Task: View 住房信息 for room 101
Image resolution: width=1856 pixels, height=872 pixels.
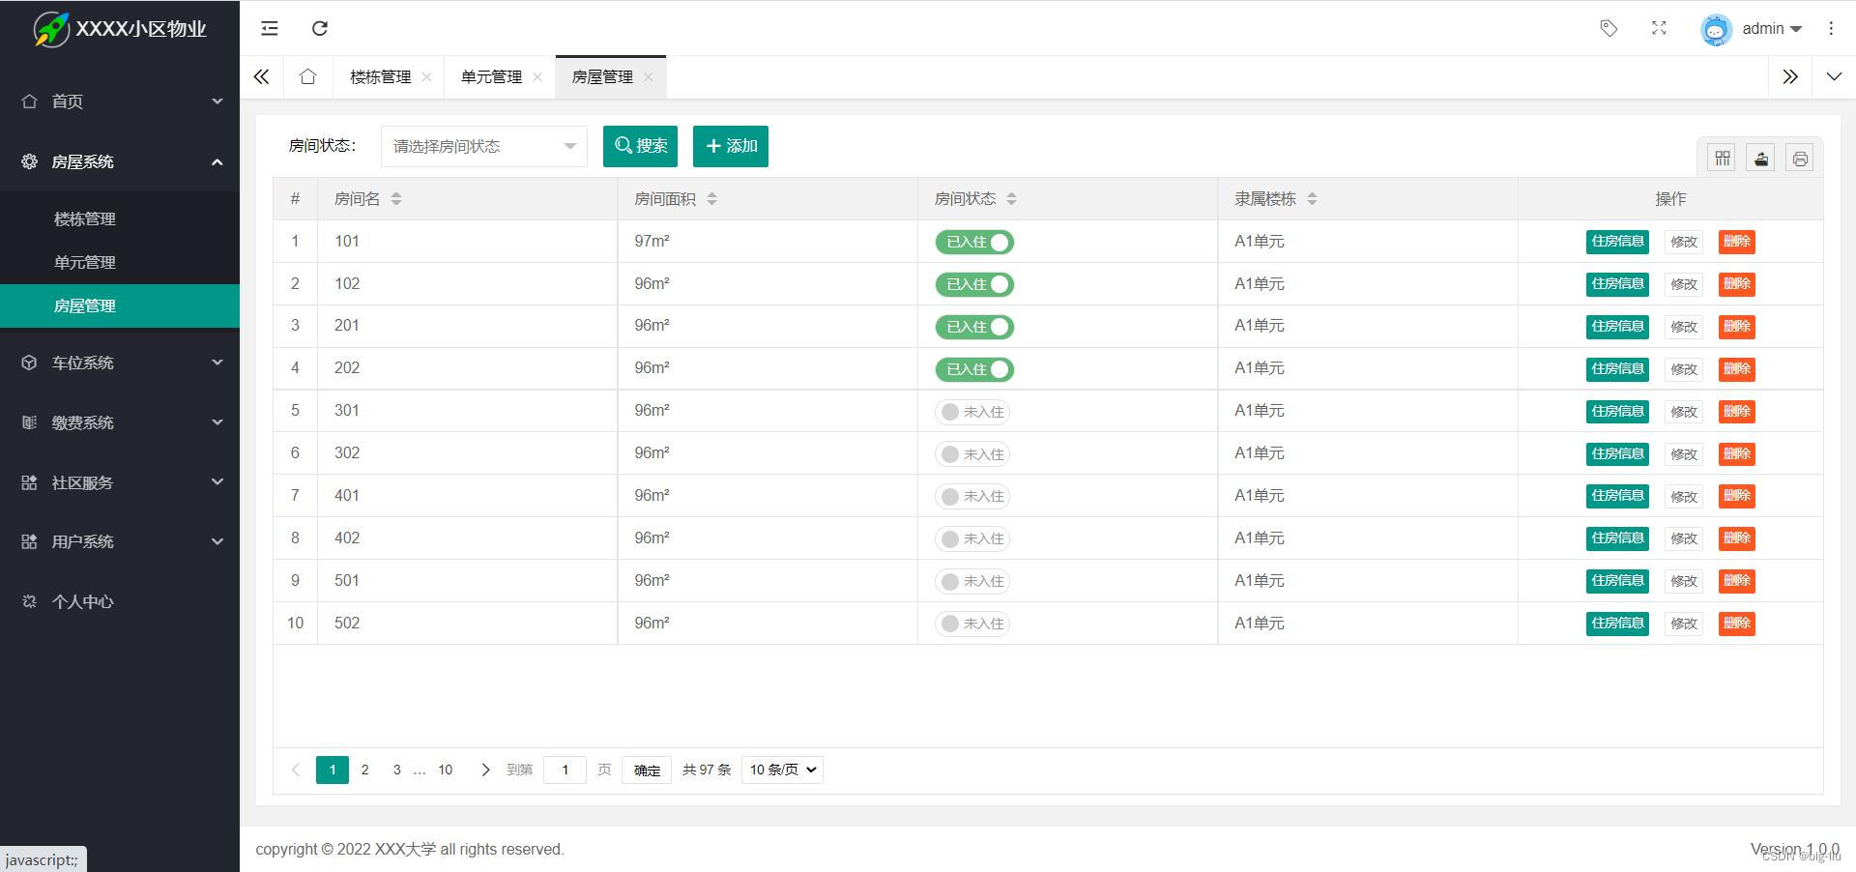Action: pos(1617,242)
